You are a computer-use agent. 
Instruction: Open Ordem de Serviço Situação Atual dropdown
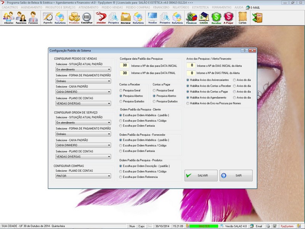click(83, 123)
